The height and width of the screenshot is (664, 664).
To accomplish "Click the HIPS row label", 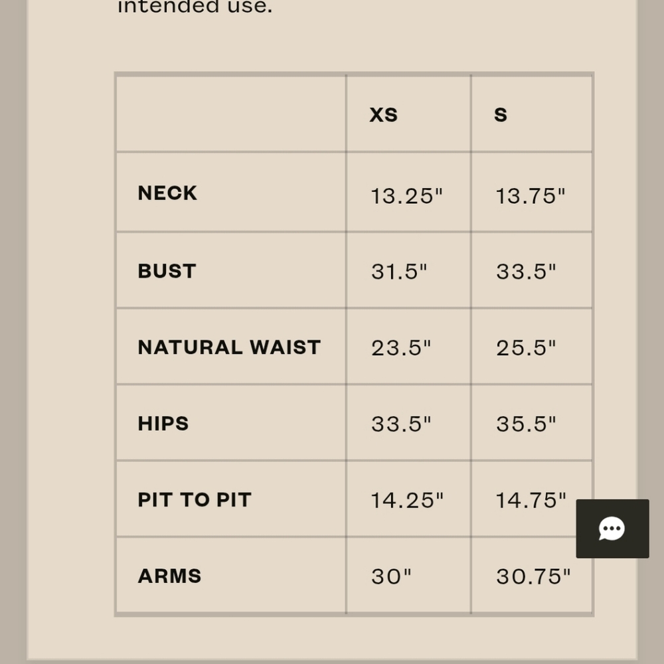I will click(x=163, y=424).
